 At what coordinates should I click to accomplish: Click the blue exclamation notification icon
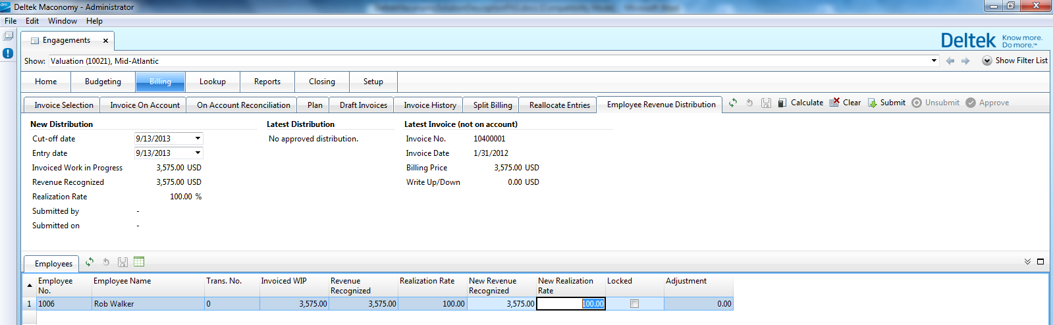pyautogui.click(x=8, y=53)
